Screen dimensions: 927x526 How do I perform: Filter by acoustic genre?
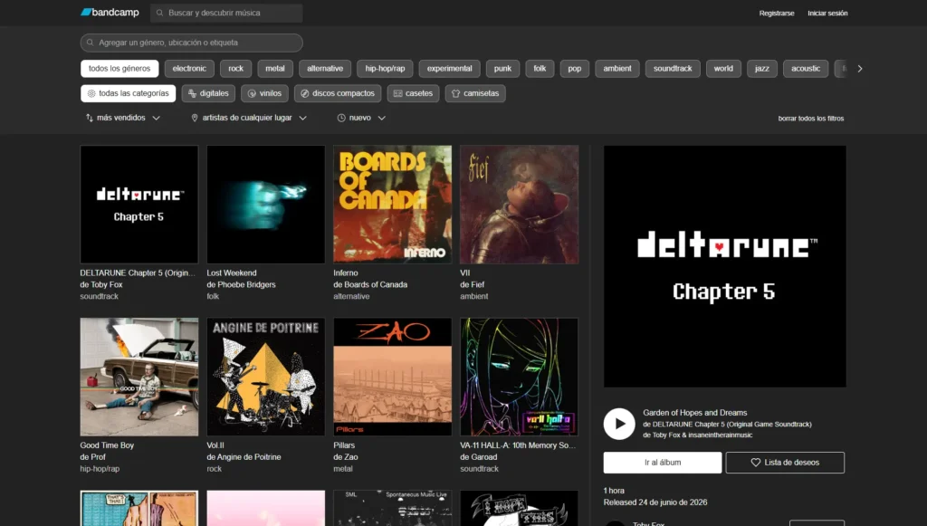pos(806,69)
